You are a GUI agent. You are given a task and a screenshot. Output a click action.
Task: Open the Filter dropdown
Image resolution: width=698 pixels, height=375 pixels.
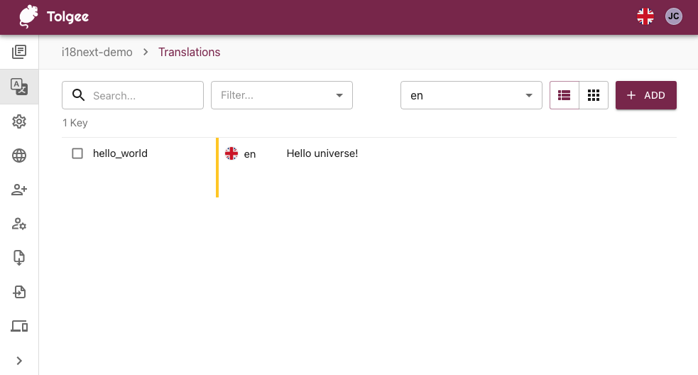[x=282, y=95]
